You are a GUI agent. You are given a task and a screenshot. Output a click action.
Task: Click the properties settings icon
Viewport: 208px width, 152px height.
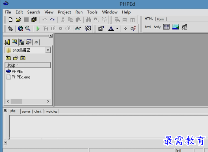(x=101, y=29)
